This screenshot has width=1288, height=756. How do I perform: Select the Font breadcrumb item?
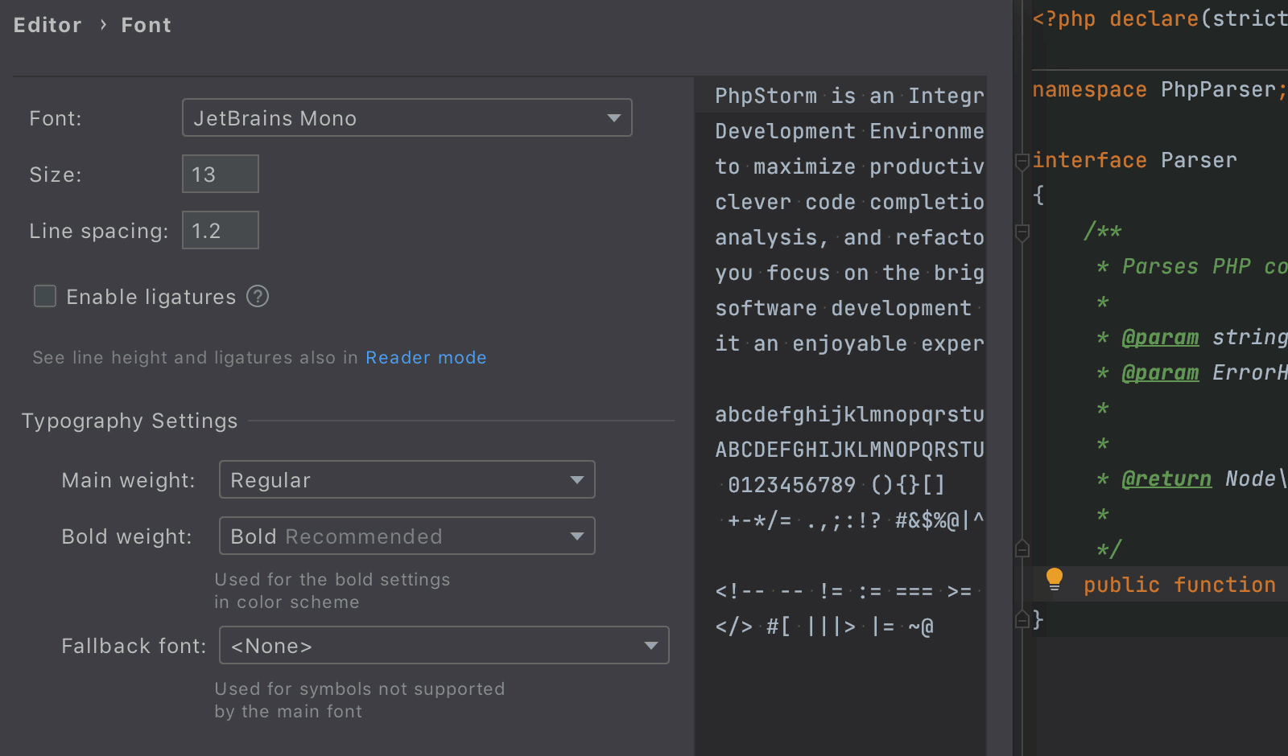coord(146,25)
